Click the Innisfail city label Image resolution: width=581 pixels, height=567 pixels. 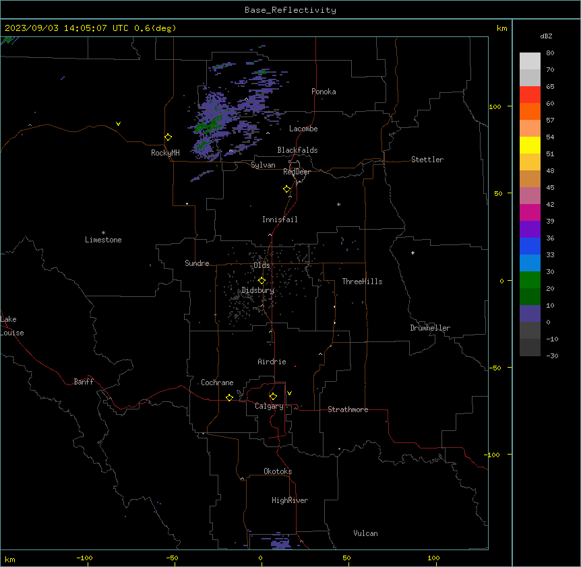(280, 220)
